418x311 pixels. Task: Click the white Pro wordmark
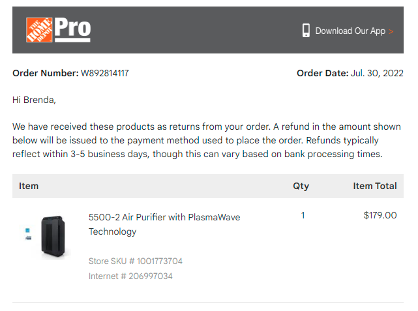point(72,29)
